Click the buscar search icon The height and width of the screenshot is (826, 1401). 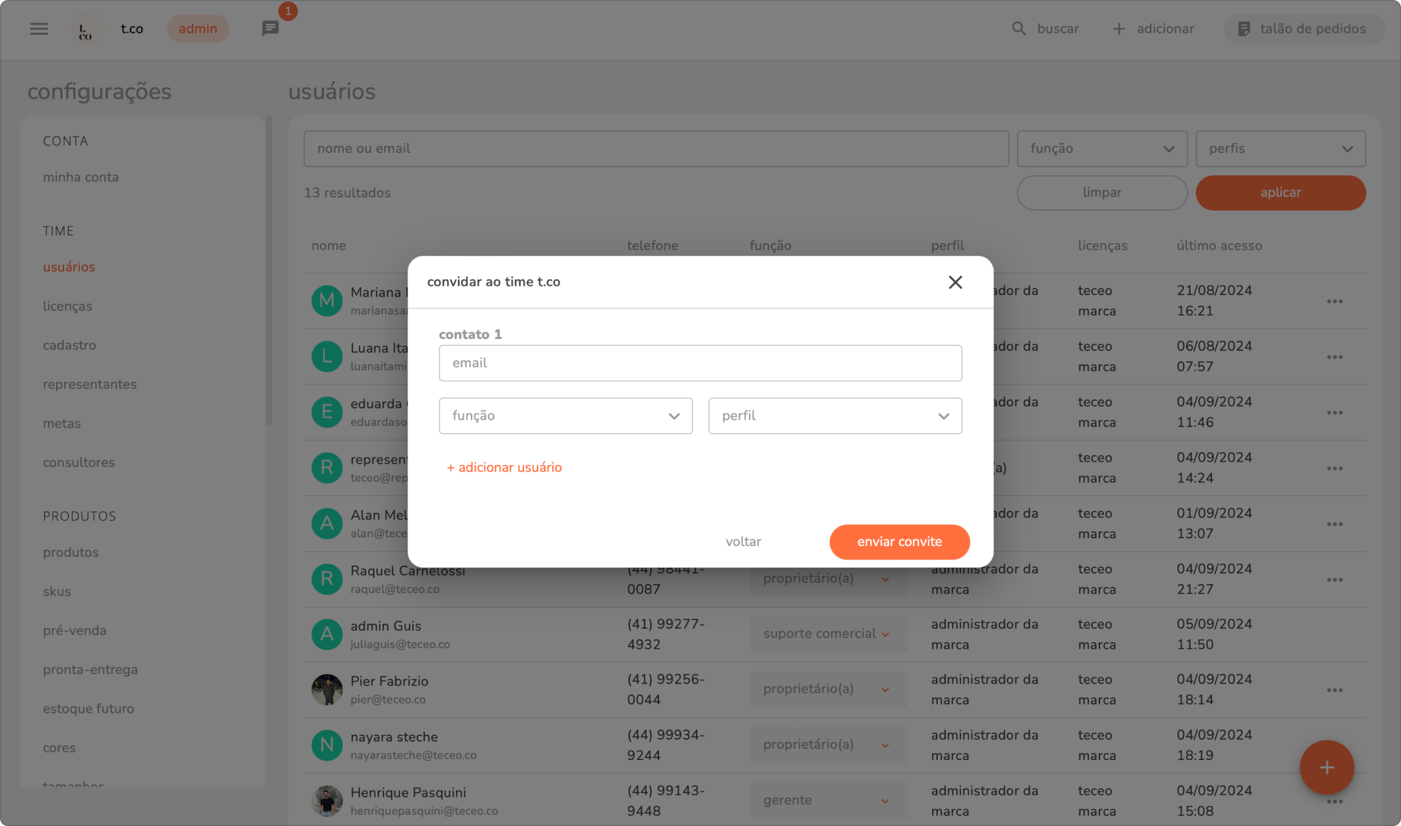tap(1019, 29)
